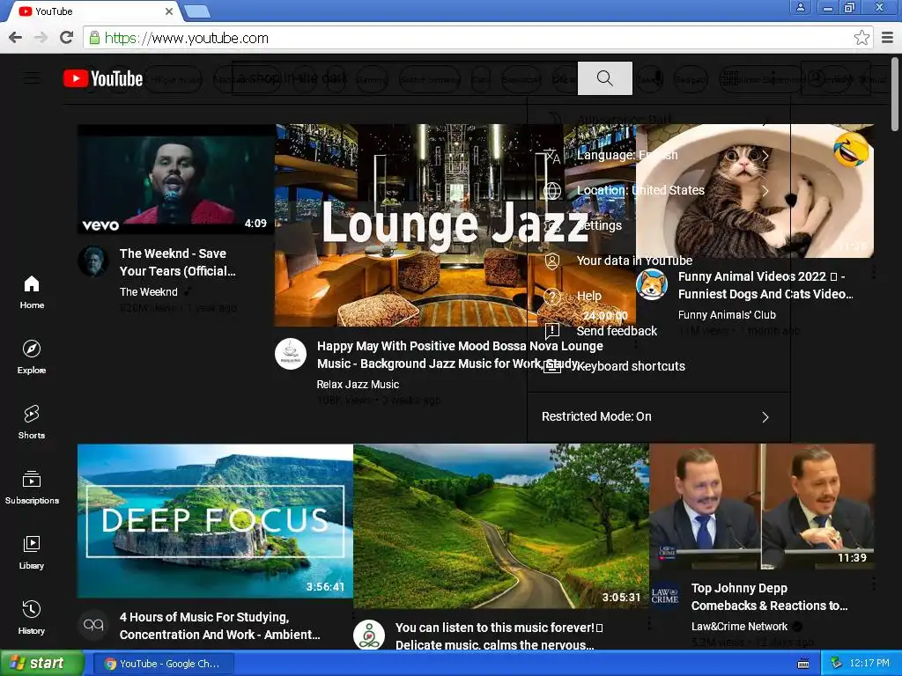This screenshot has width=902, height=676.
Task: Click the avatar of the 4 Hours of Music channel
Action: tap(93, 625)
